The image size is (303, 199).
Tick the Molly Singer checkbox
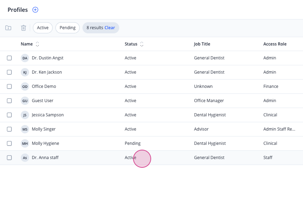[9, 129]
